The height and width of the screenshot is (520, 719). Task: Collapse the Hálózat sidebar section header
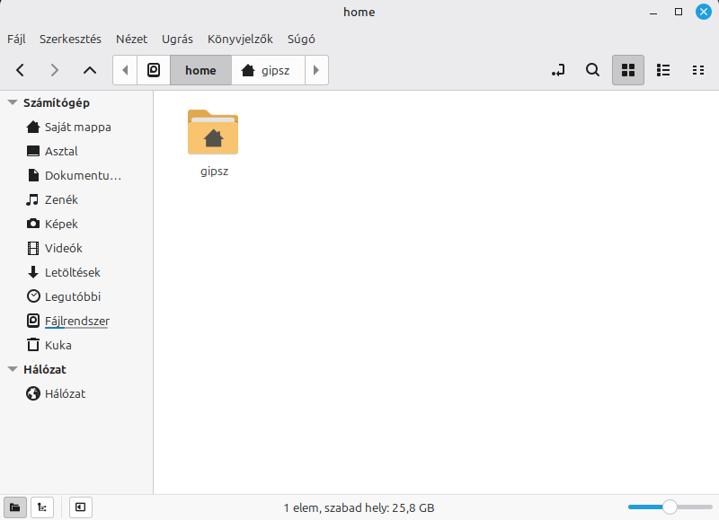click(13, 369)
